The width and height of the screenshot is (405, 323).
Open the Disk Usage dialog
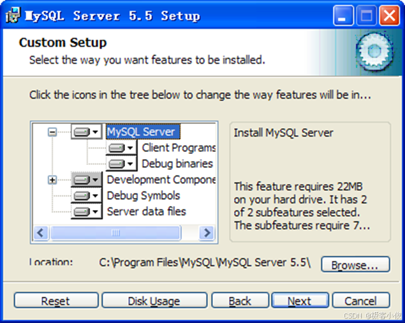pyautogui.click(x=154, y=300)
